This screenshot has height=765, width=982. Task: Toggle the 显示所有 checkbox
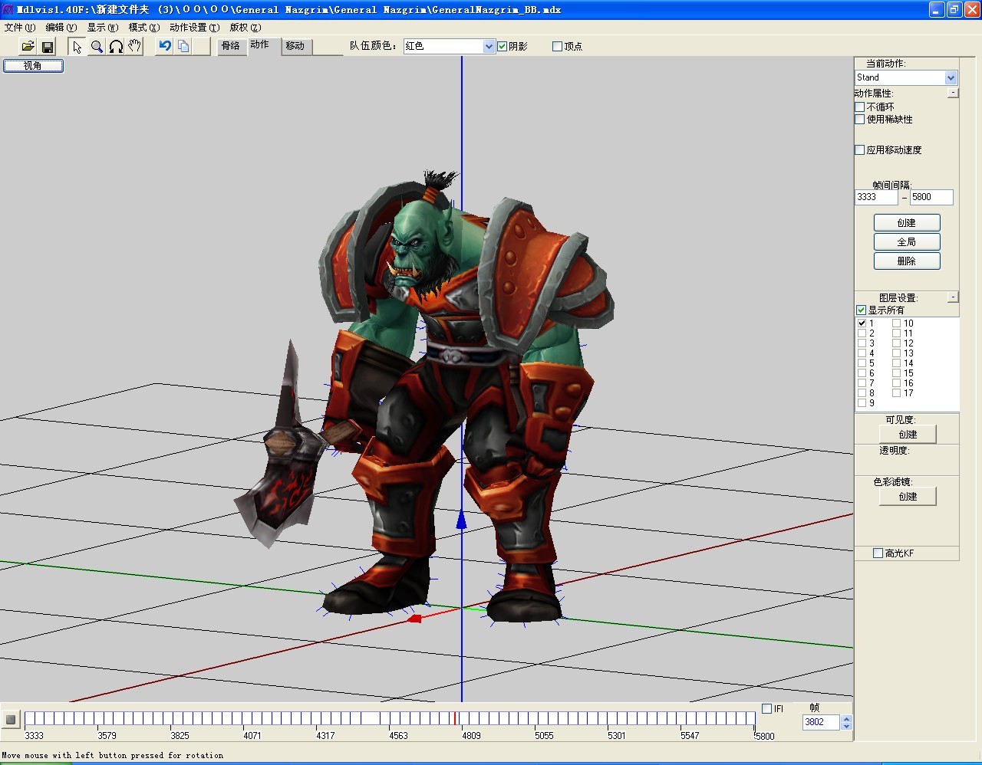[x=862, y=310]
